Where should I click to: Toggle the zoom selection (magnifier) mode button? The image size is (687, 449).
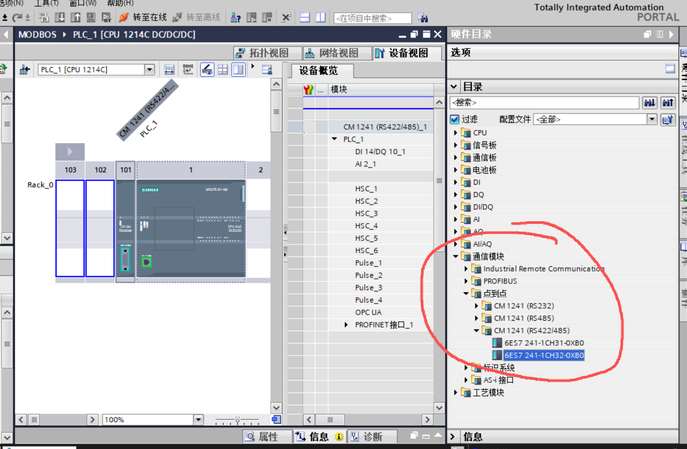pos(207,69)
